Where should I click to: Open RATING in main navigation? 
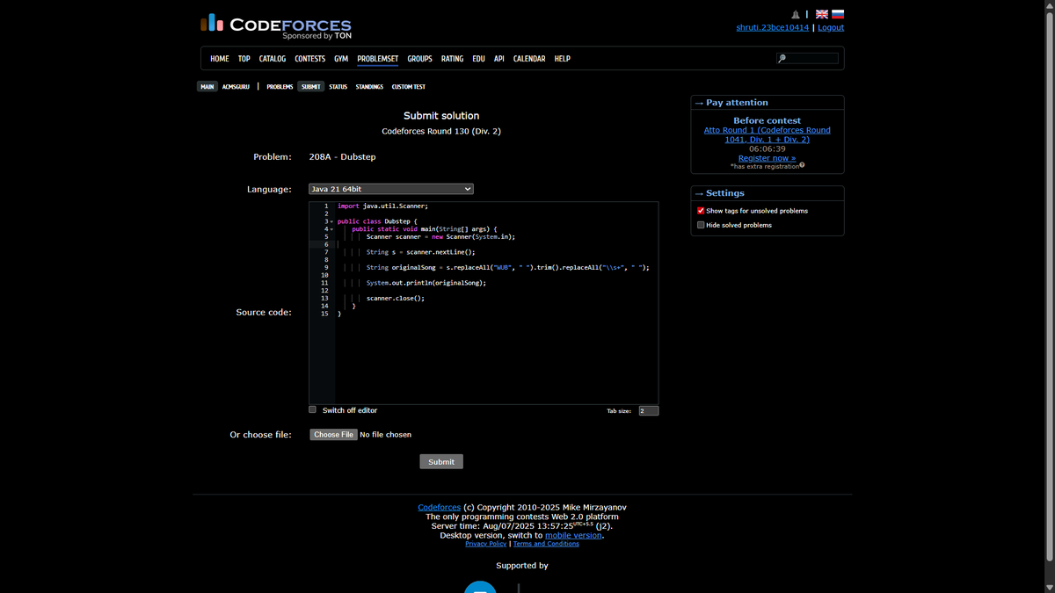click(452, 59)
